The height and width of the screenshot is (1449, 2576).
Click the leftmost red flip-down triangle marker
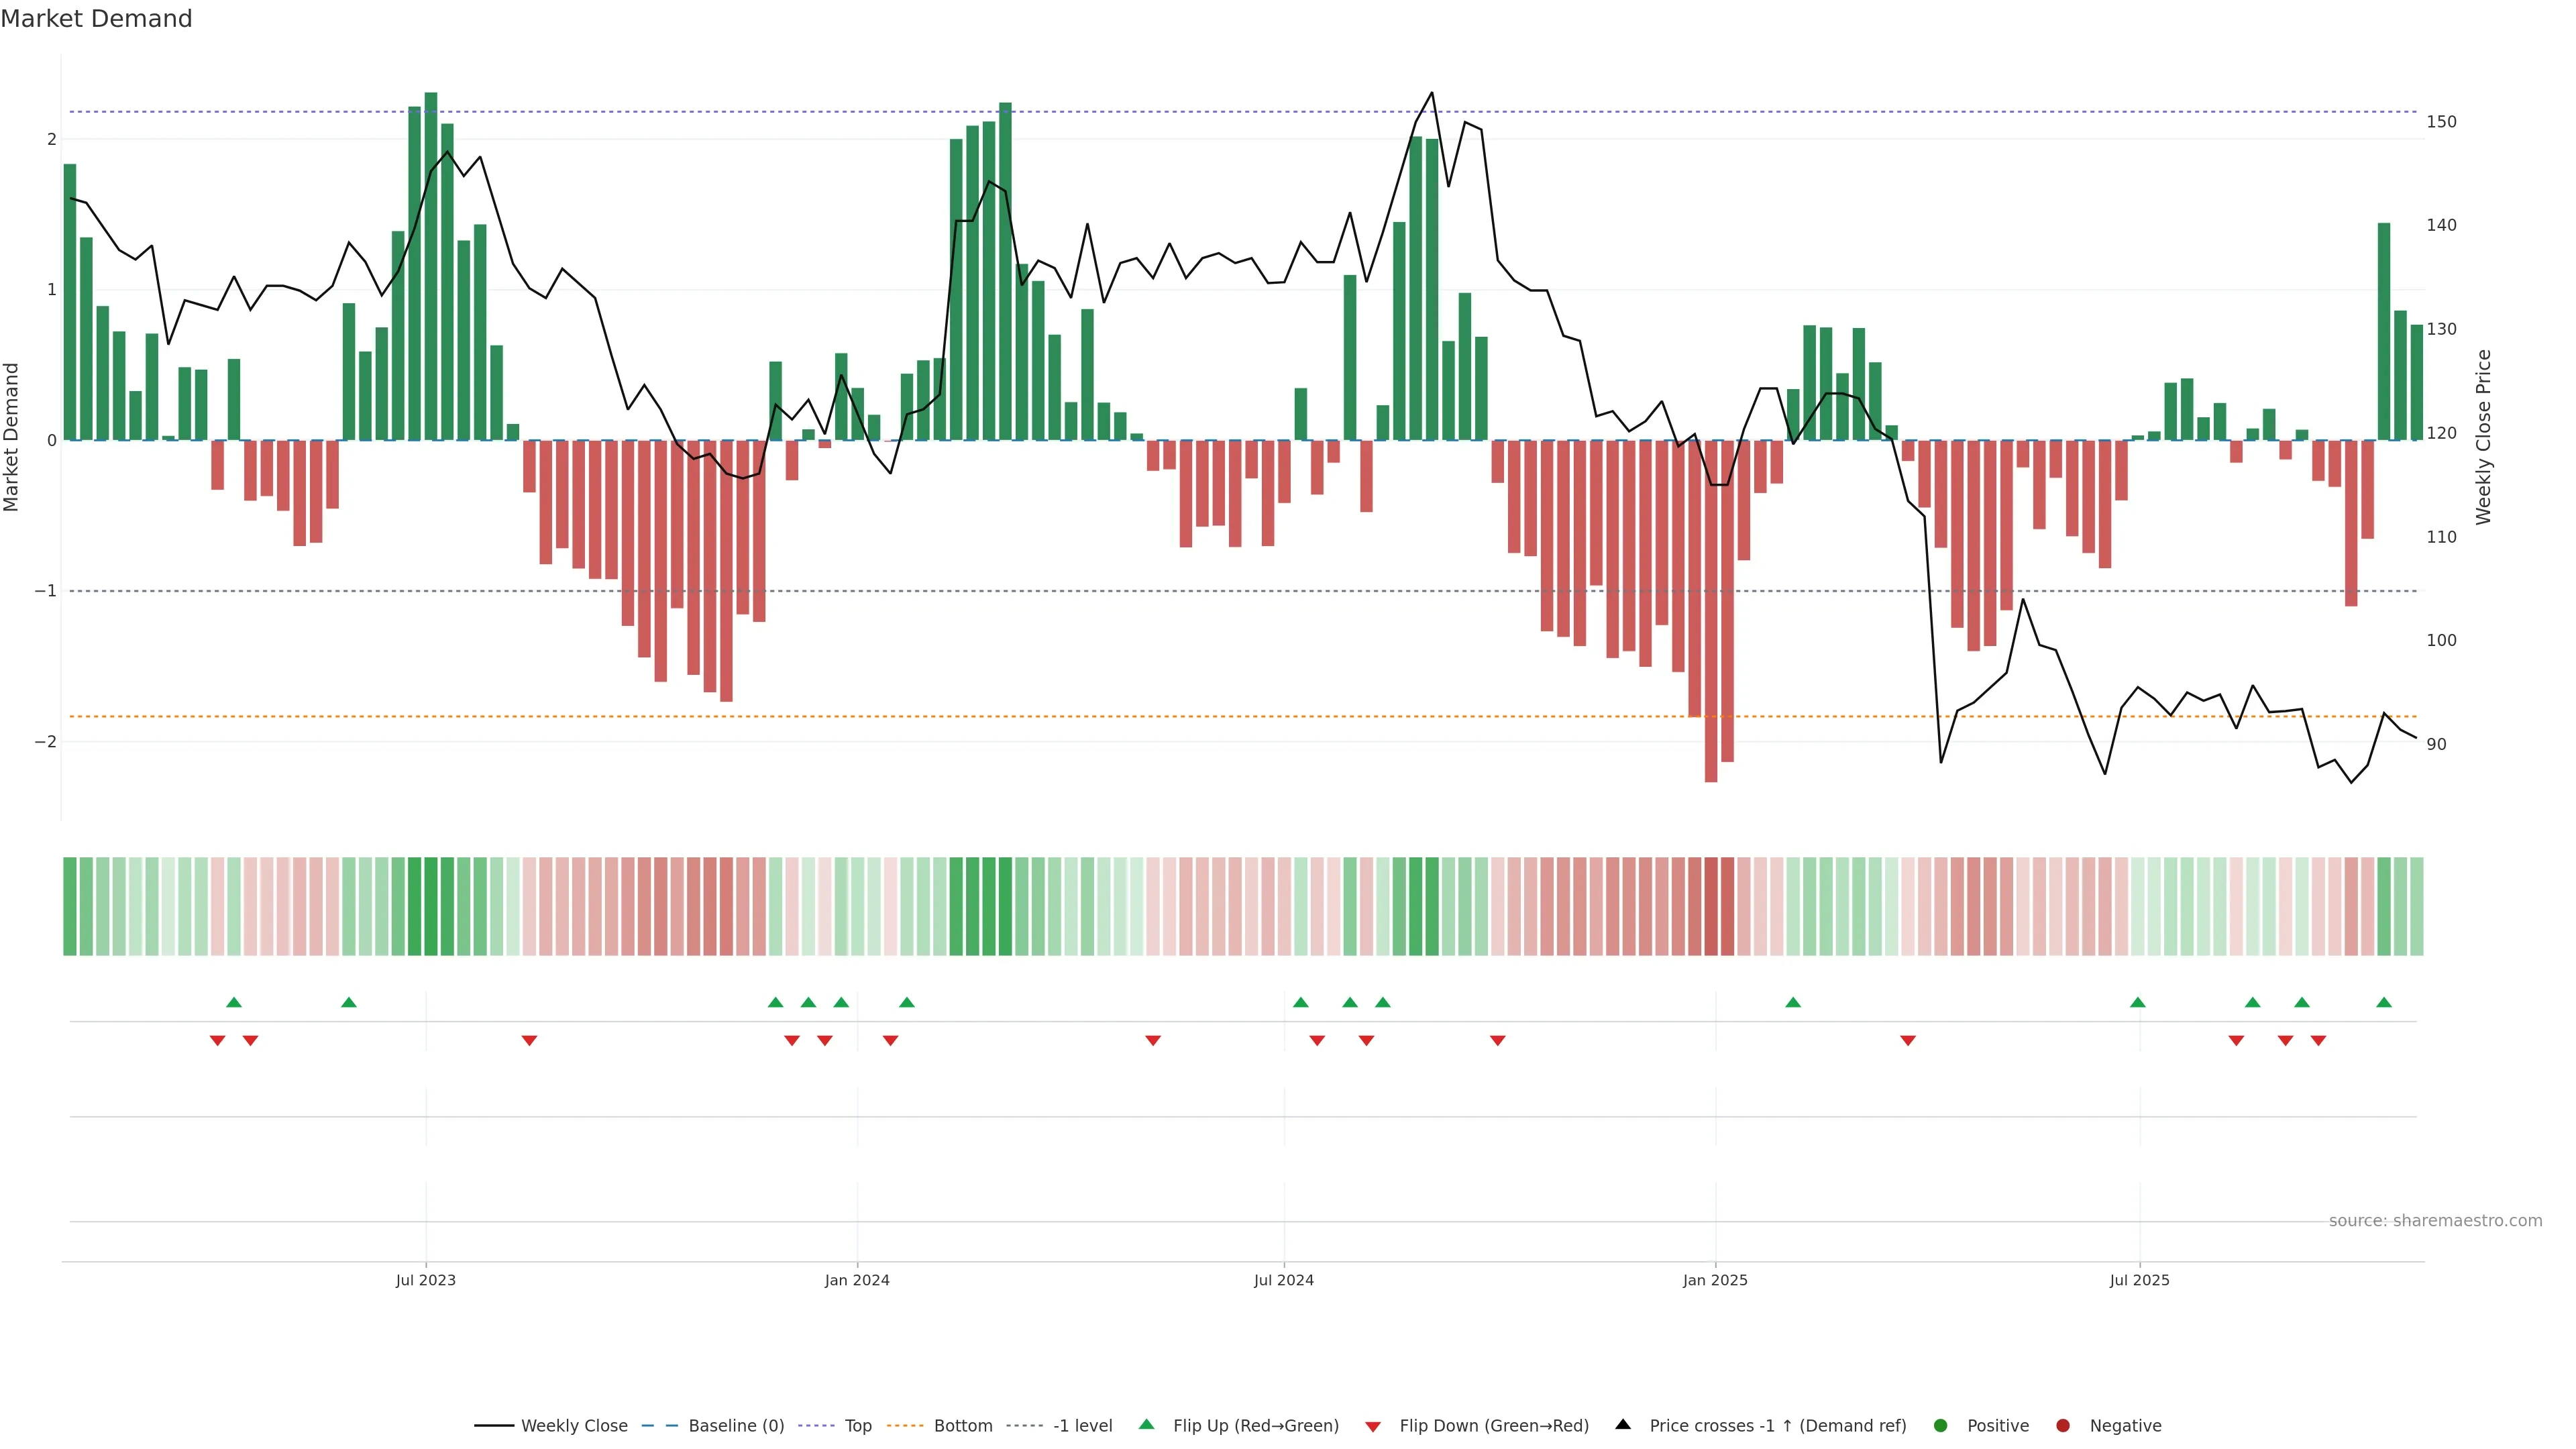pos(218,1041)
